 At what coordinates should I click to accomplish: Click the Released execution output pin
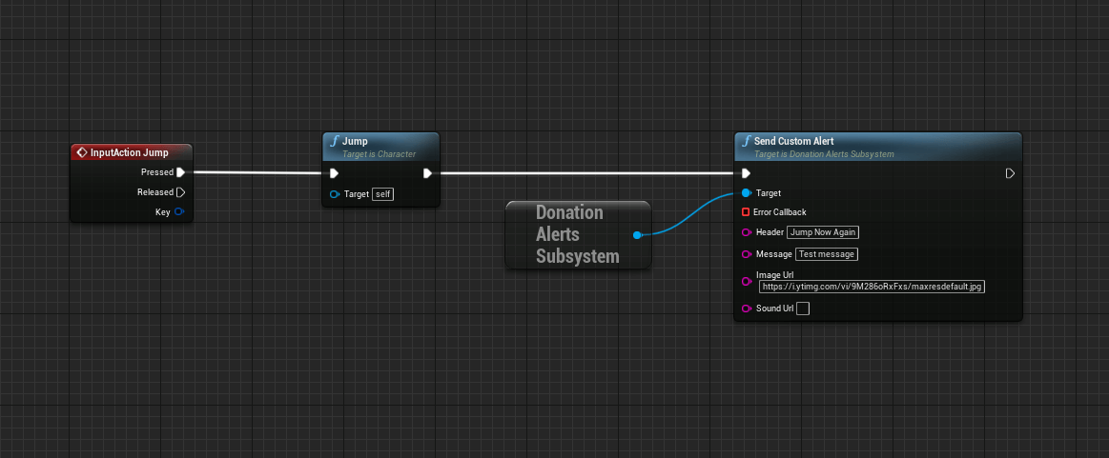click(x=180, y=192)
